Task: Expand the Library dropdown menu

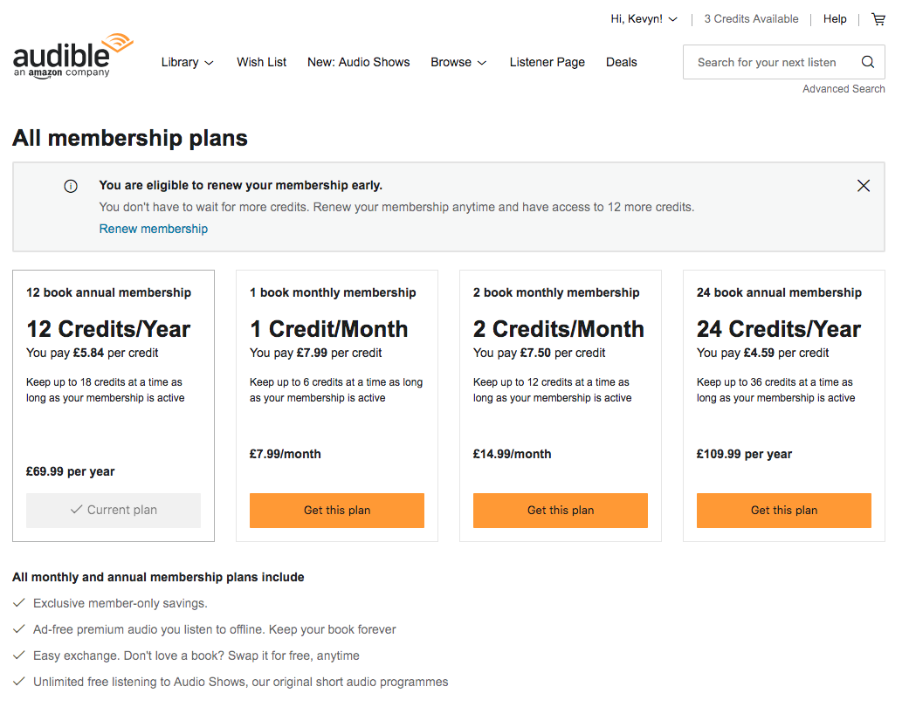Action: tap(188, 63)
